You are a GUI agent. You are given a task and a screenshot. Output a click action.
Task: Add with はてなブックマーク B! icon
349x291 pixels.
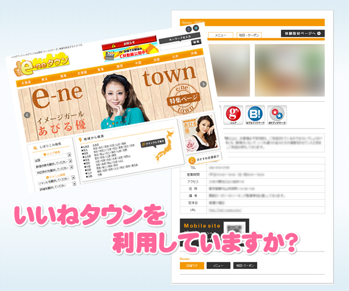click(255, 115)
